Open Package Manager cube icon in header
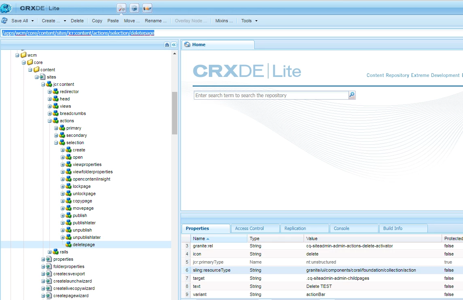 coord(134,8)
